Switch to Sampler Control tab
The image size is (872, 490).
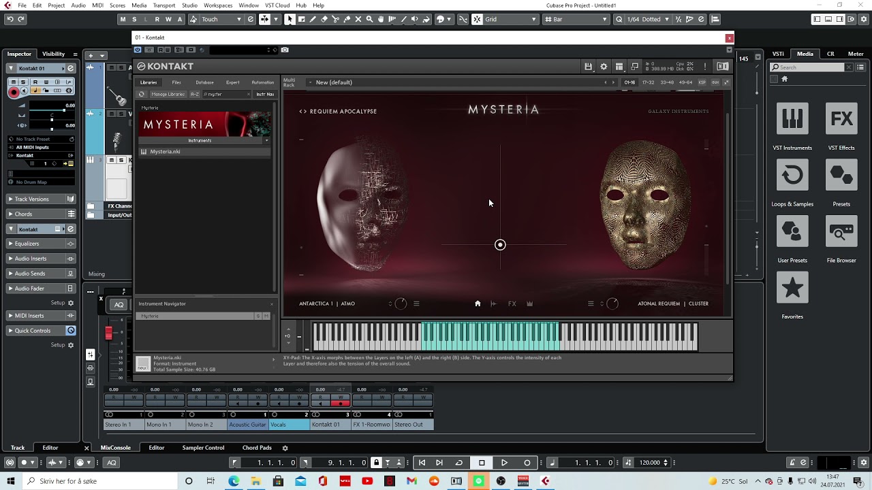click(x=203, y=448)
